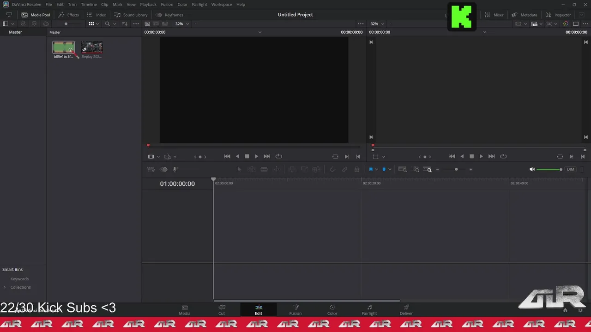This screenshot has height=332, width=591.
Task: Click the timeline microphone voiceover icon
Action: coord(175,170)
